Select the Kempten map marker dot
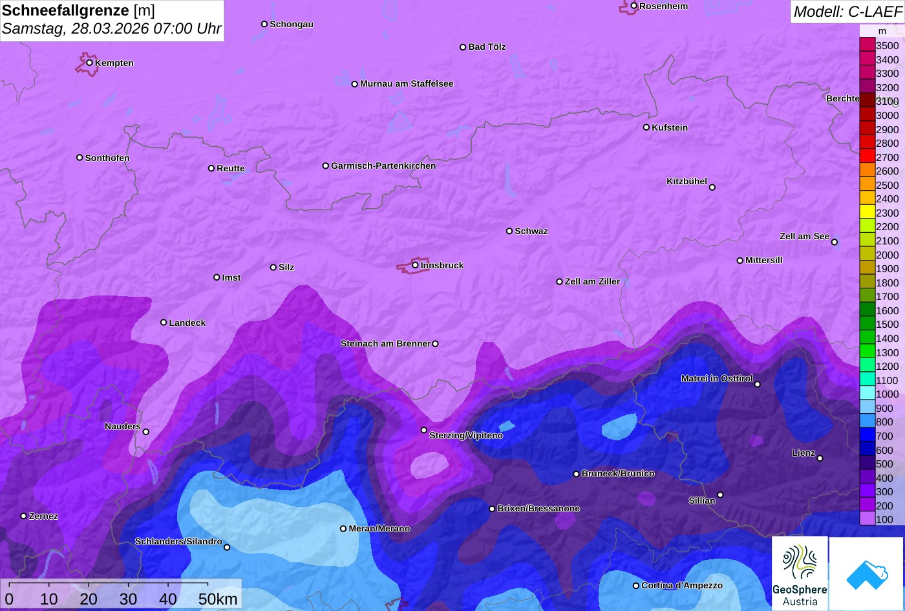The height and width of the screenshot is (611, 905). coord(89,63)
